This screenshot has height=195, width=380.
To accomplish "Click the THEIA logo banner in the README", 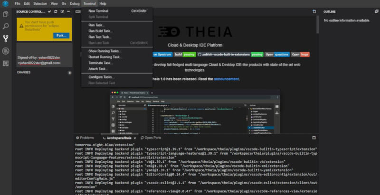I will (195, 32).
